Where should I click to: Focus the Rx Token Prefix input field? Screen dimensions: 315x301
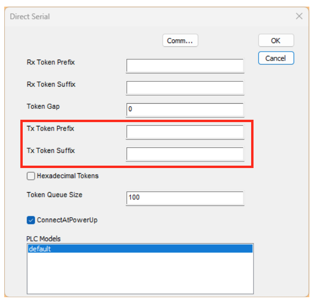185,65
